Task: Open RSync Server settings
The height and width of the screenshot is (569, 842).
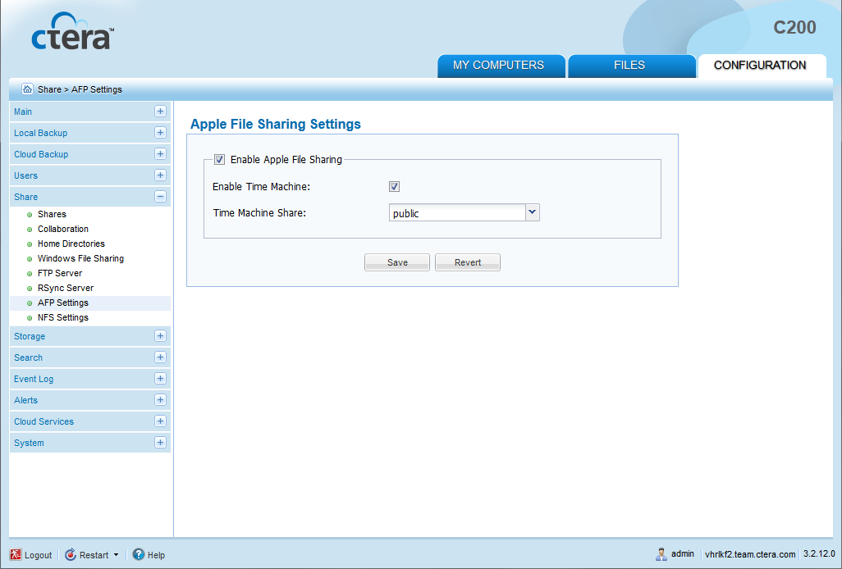Action: click(x=66, y=288)
